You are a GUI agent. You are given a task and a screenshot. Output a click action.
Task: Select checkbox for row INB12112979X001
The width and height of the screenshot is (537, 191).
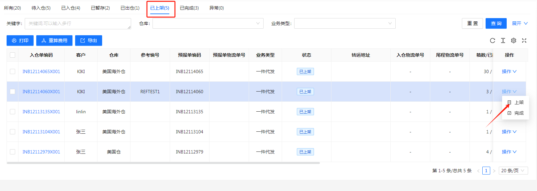click(13, 152)
